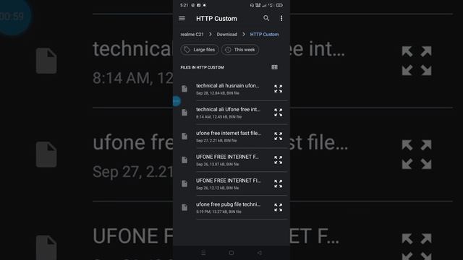Navigate to Download folder breadcrumb
463x260 pixels.
pos(226,34)
